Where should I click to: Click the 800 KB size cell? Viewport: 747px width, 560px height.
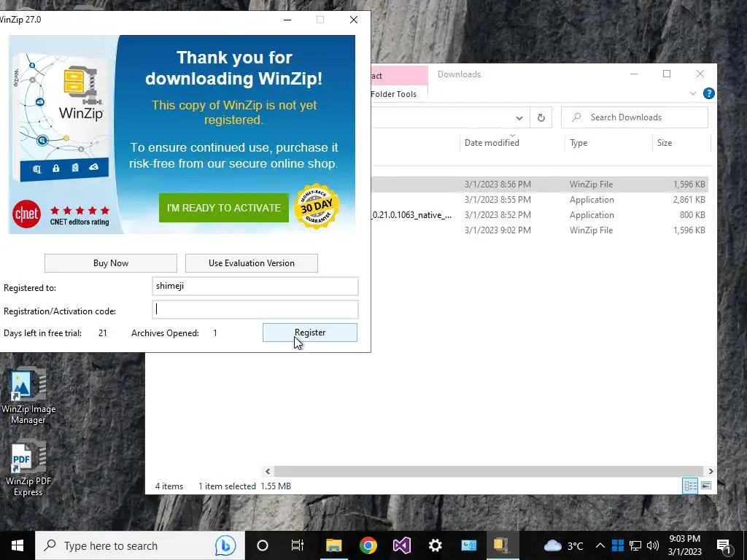[x=692, y=215]
